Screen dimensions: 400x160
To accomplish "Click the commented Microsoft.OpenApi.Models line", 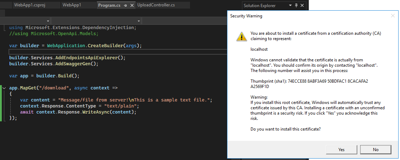I will tap(54, 34).
